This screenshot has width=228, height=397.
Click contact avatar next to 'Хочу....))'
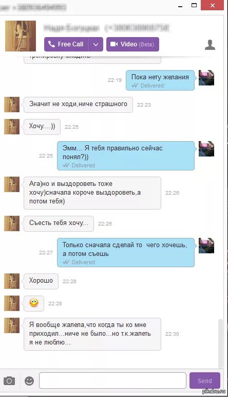point(12,127)
